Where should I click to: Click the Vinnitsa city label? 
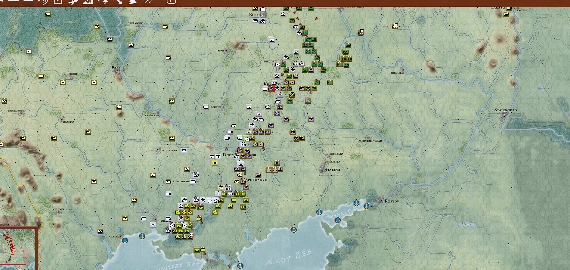coord(68,122)
